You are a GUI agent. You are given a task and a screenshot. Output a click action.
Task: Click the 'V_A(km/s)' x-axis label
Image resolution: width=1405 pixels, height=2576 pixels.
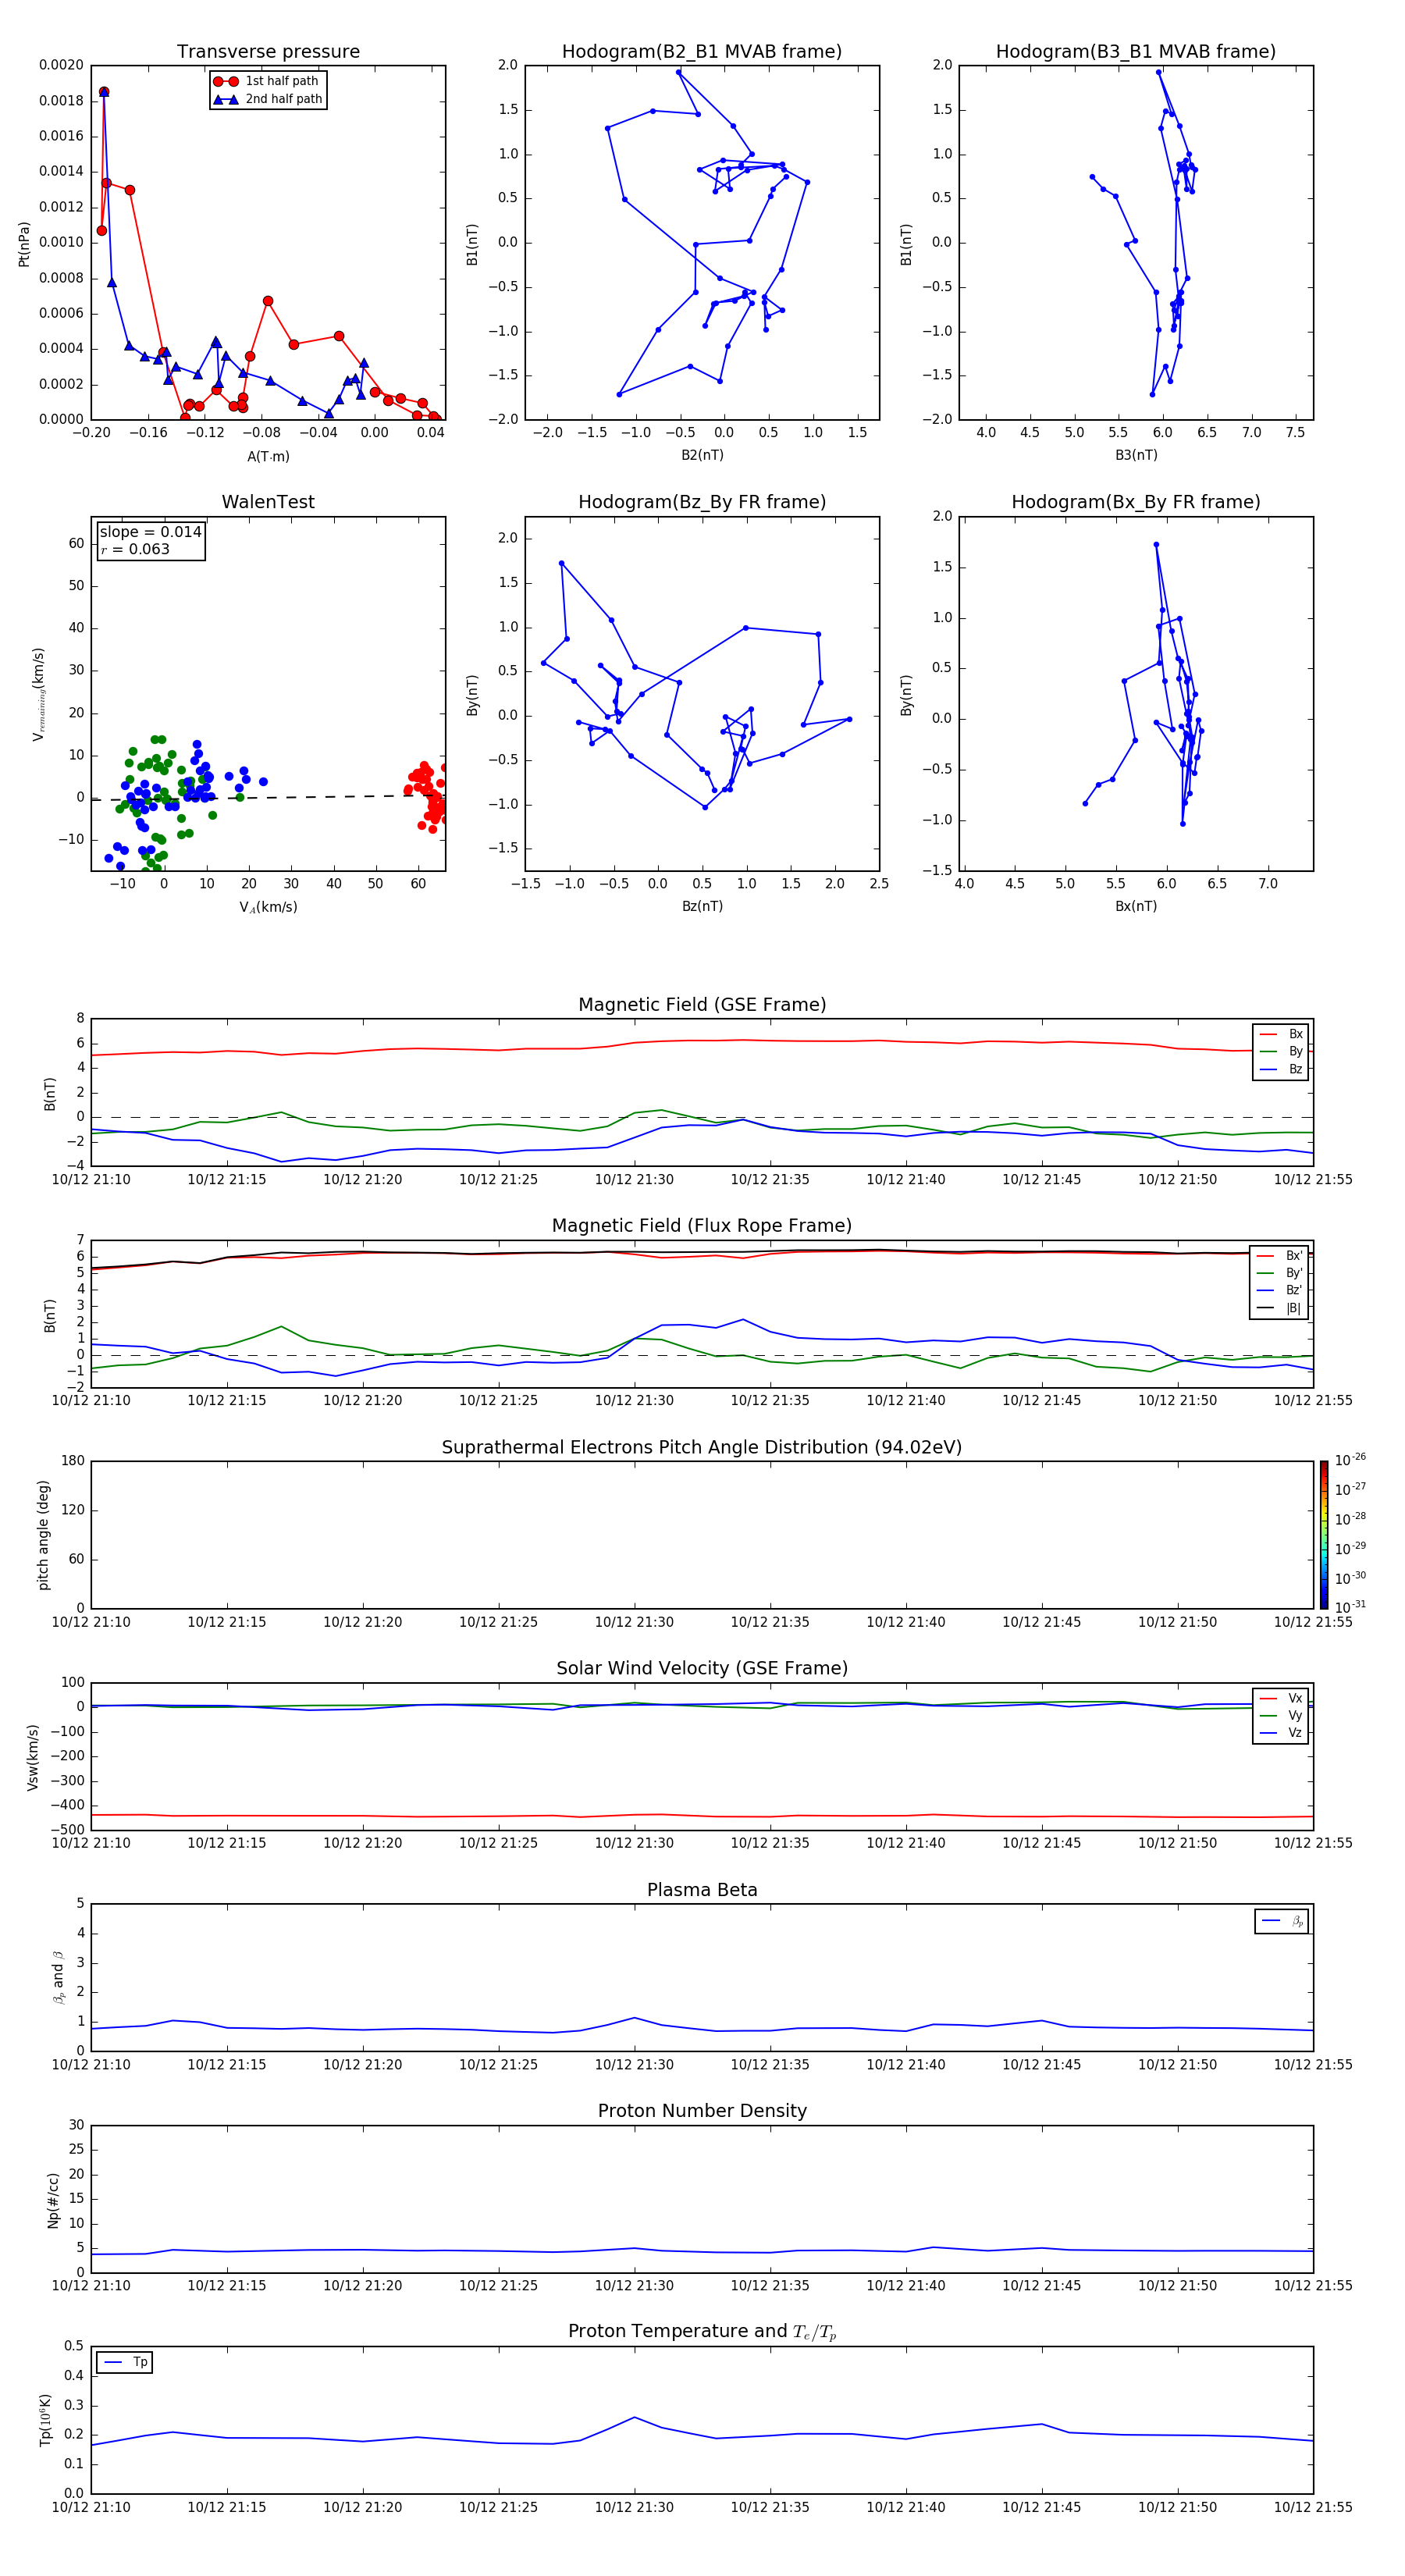pyautogui.click(x=268, y=907)
